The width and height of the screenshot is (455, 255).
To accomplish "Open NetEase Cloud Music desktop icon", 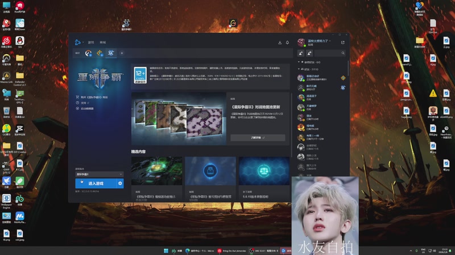I will point(6,42).
